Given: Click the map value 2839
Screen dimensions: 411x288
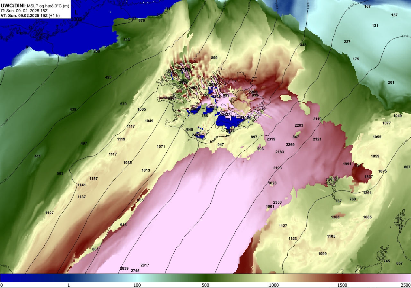Looking at the screenshot, I should [x=124, y=268].
